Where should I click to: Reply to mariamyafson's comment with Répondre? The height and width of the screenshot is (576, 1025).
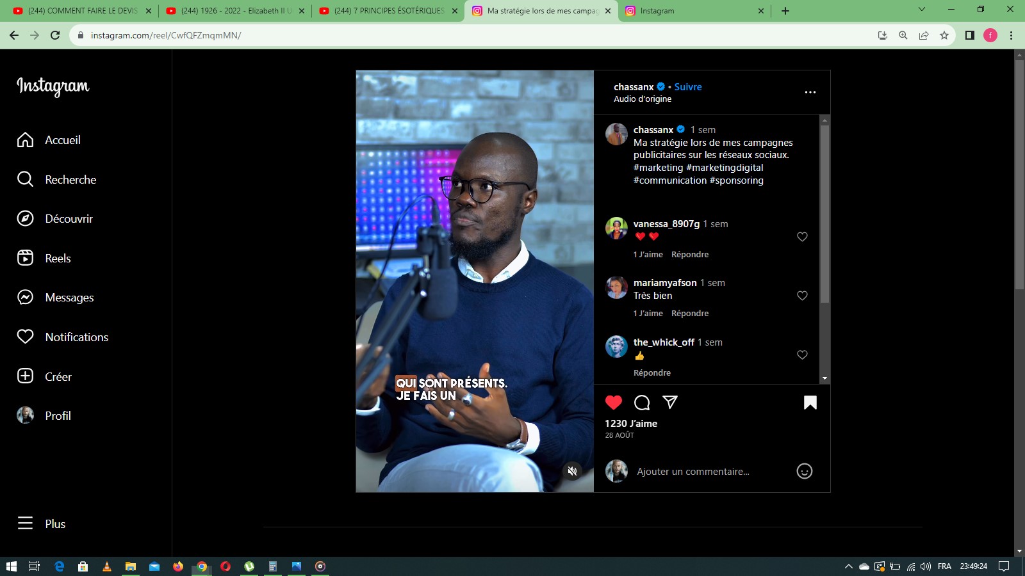689,314
